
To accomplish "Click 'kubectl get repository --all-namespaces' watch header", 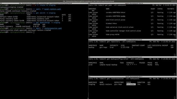I will pyautogui.click(x=118, y=42).
